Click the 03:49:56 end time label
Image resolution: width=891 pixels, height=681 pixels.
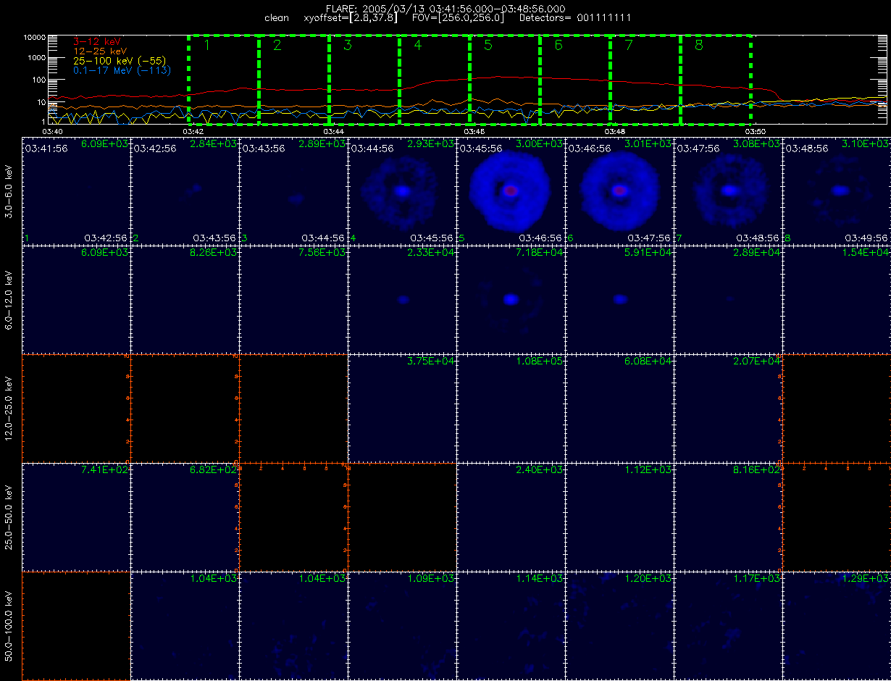(x=866, y=238)
